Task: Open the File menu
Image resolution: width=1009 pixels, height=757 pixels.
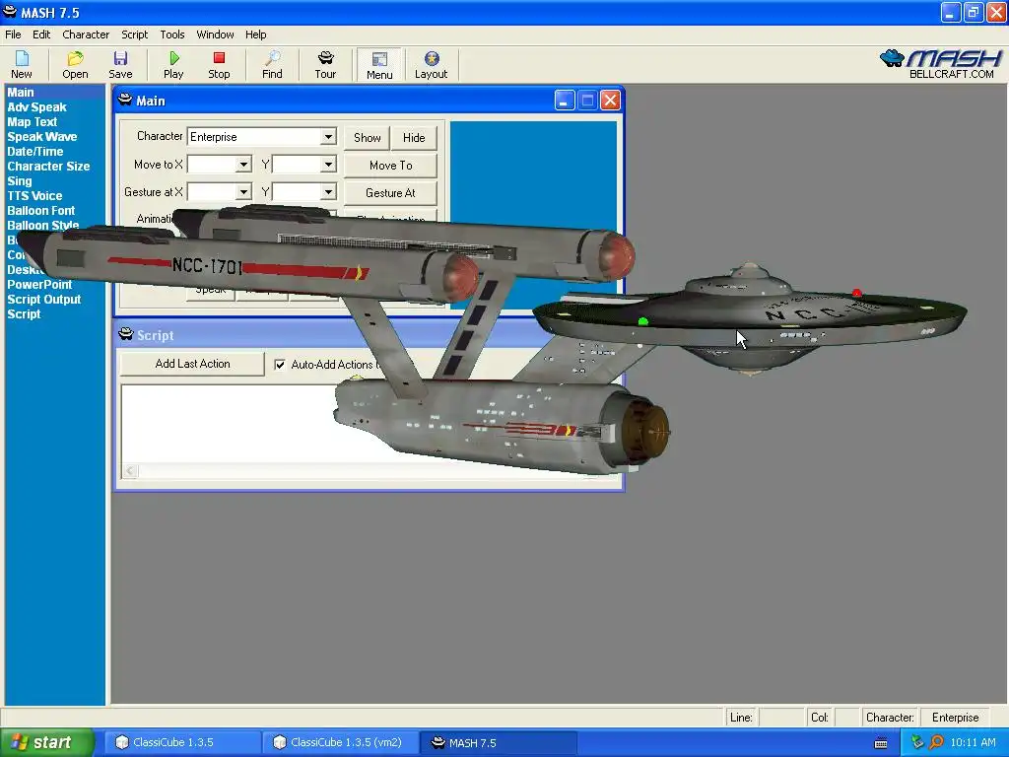Action: pos(13,34)
